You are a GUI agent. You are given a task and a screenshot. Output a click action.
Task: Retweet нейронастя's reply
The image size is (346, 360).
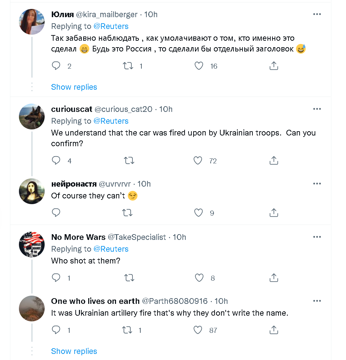(x=128, y=213)
